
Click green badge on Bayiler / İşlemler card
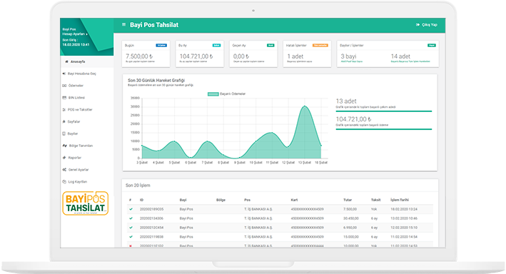tap(432, 46)
